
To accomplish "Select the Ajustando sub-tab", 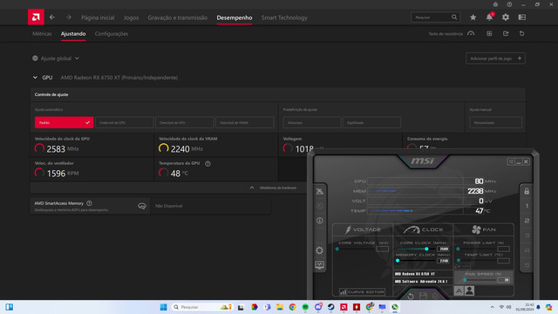I will [73, 34].
